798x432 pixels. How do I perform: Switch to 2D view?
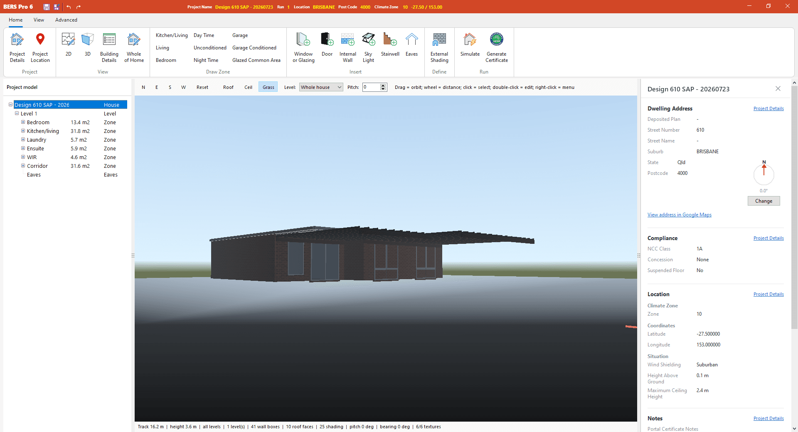tap(68, 44)
